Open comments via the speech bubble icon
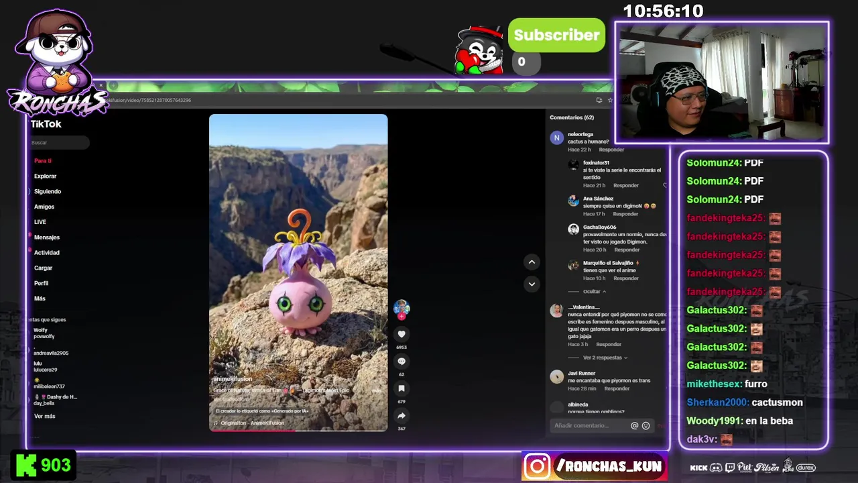Viewport: 858px width, 483px height. pyautogui.click(x=402, y=362)
